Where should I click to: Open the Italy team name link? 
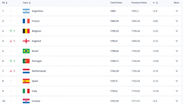[34, 91]
